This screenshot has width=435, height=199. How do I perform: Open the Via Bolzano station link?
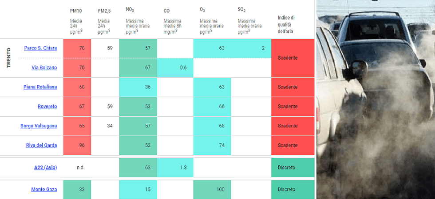44,68
